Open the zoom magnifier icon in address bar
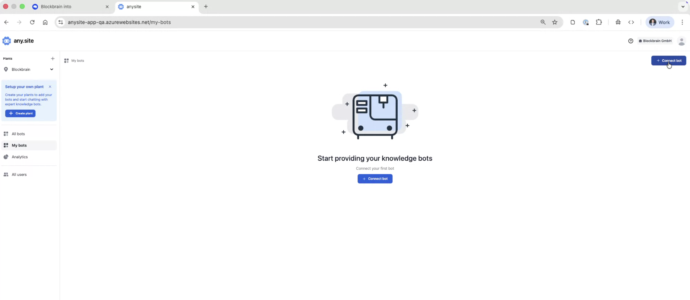690x300 pixels. [543, 22]
